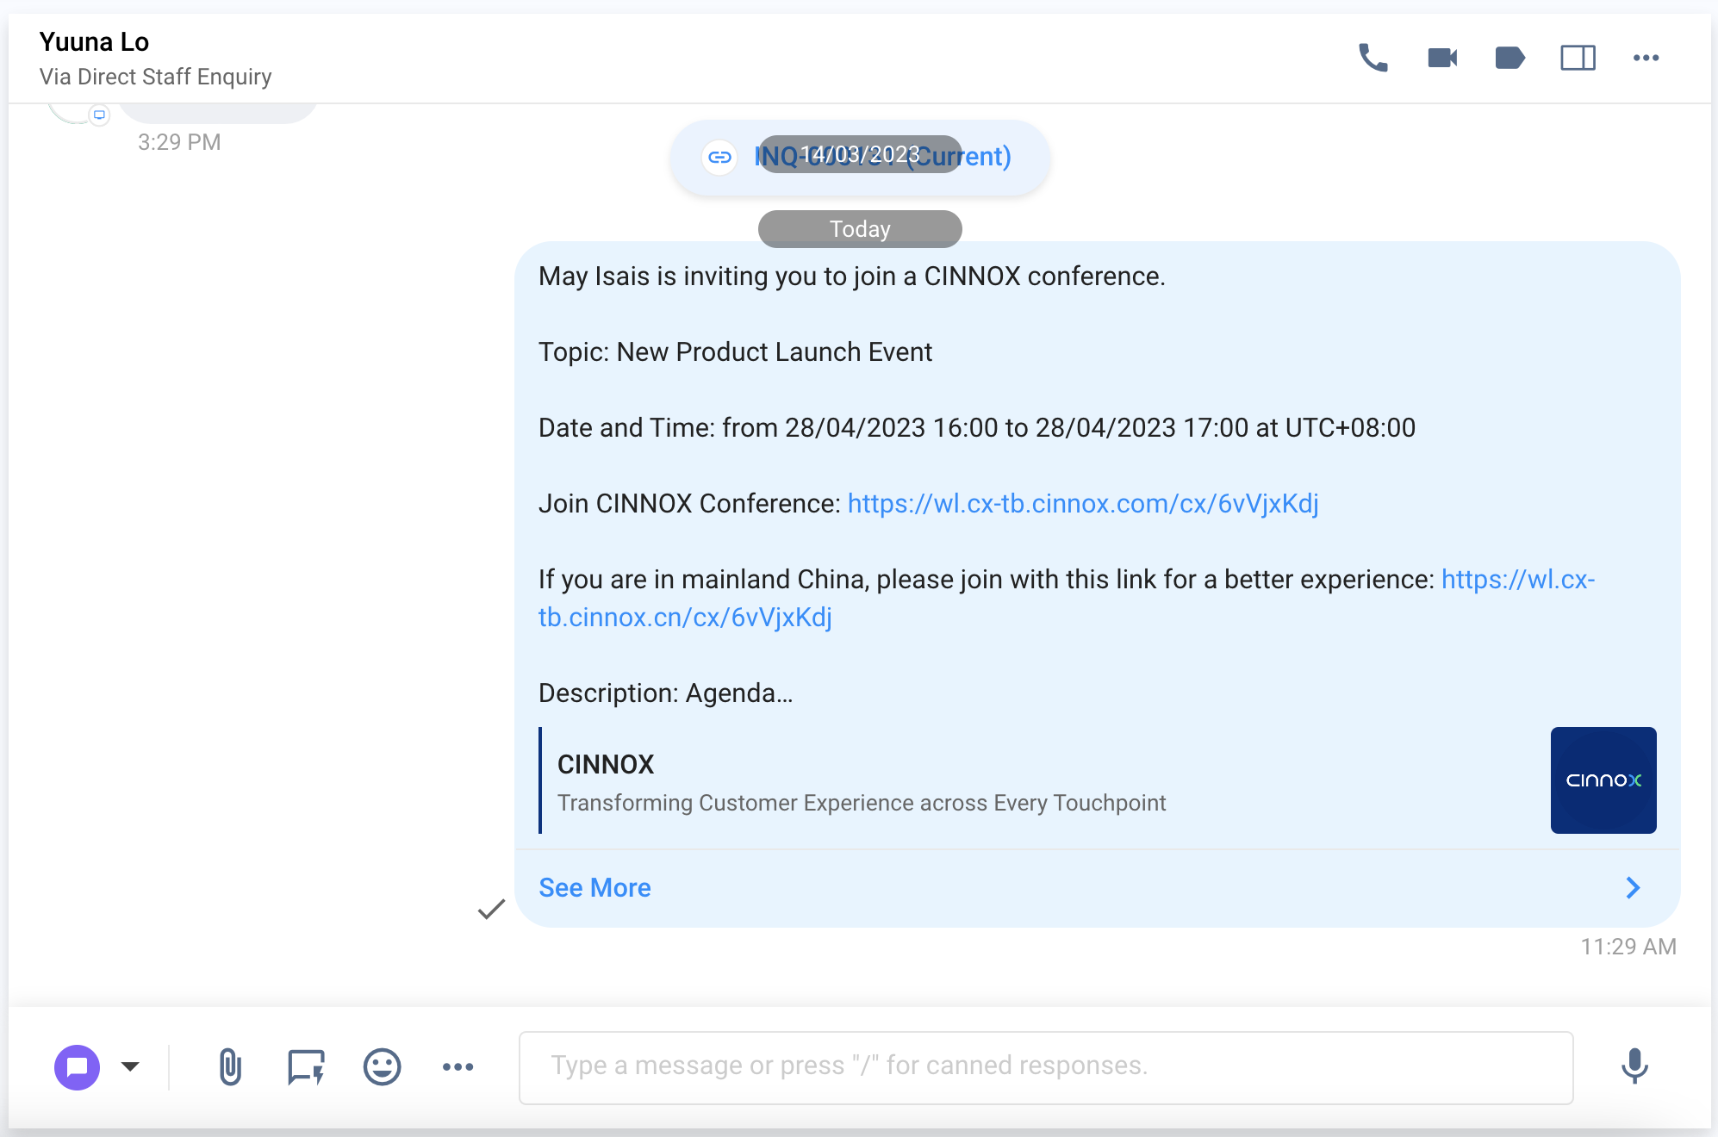This screenshot has height=1137, width=1718.
Task: Open more message composer options
Action: coord(458,1066)
